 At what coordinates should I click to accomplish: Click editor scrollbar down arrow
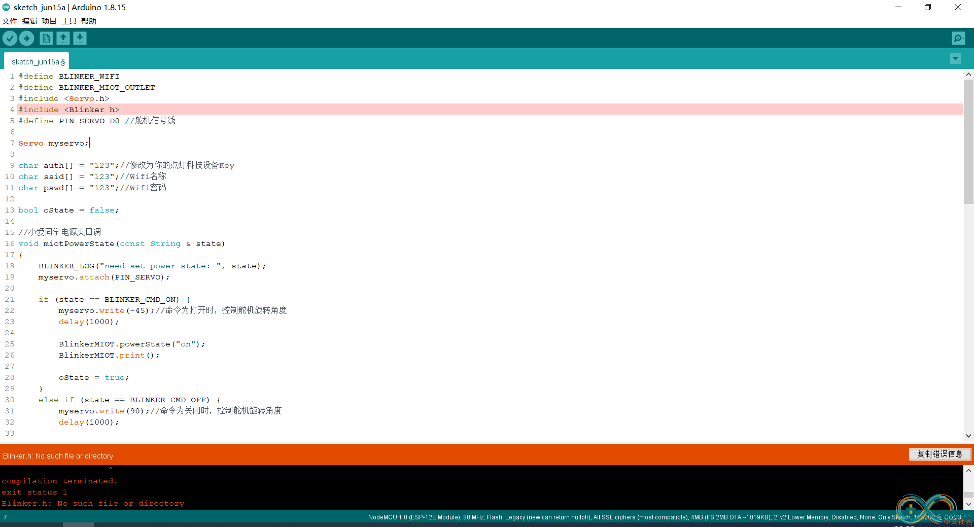tap(968, 435)
